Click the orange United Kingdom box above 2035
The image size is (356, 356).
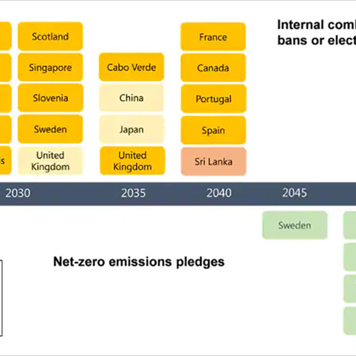pyautogui.click(x=131, y=161)
